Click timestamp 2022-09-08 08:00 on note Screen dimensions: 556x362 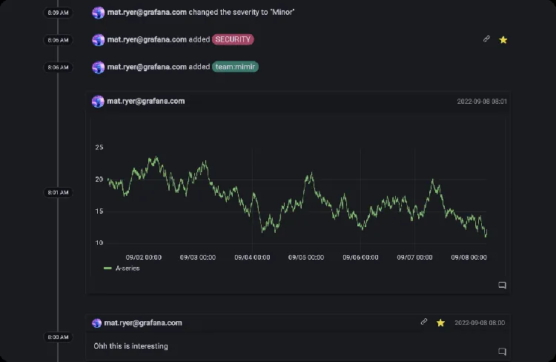pos(480,323)
